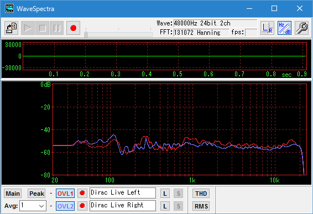The height and width of the screenshot is (214, 313).
Task: Click the RMS button
Action: point(201,206)
